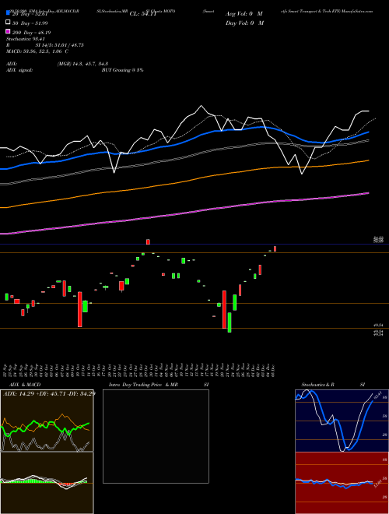Click the orange moving average line
The image size is (389, 514).
(x=184, y=181)
